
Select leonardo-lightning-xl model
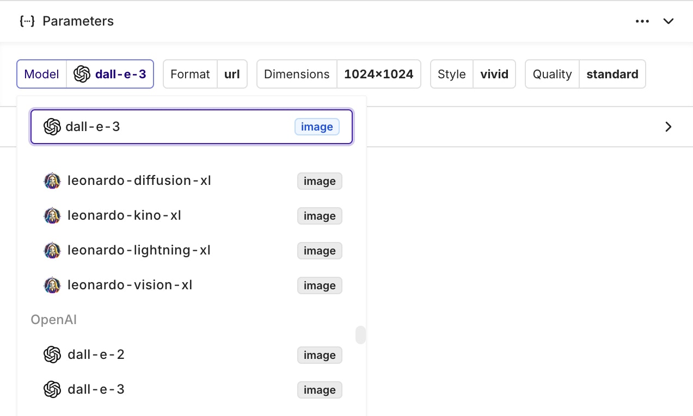pyautogui.click(x=192, y=250)
